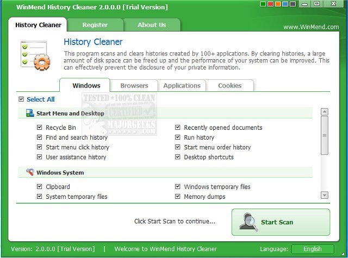Click the scrollbar up arrow

(325, 112)
